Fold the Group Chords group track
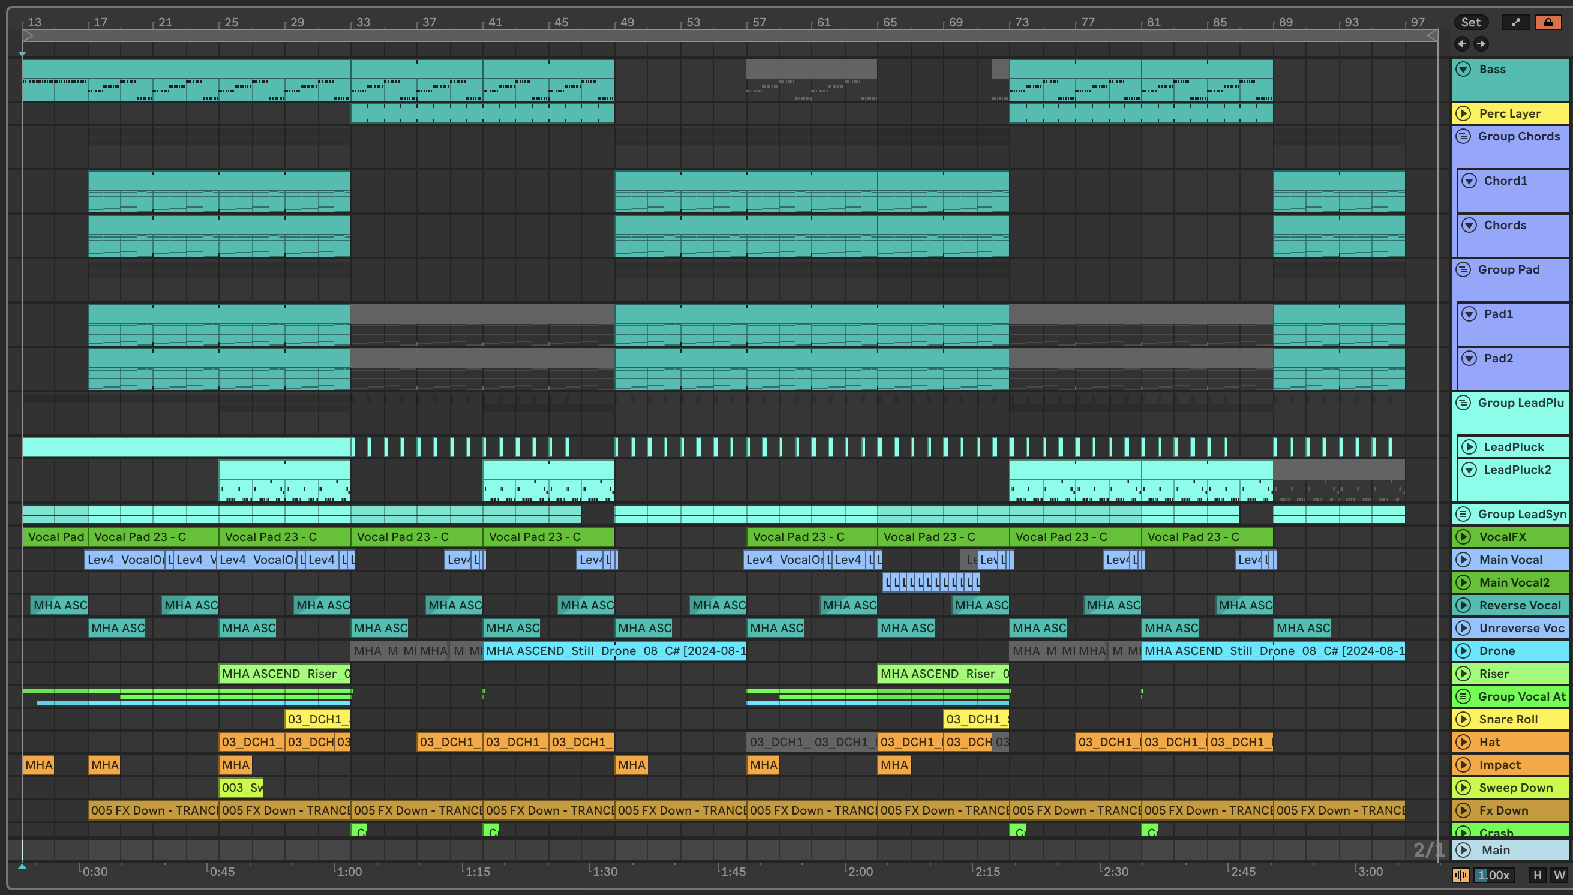This screenshot has width=1573, height=895. coord(1464,136)
